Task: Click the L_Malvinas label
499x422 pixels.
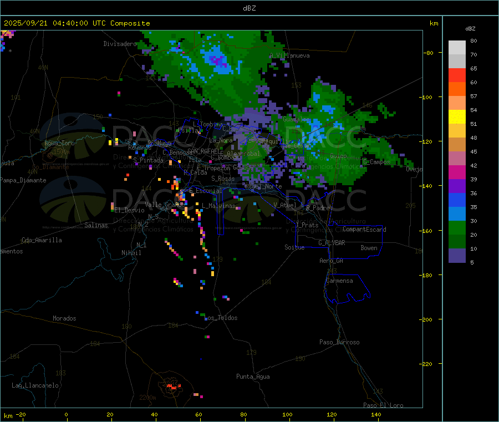Action: (x=218, y=206)
